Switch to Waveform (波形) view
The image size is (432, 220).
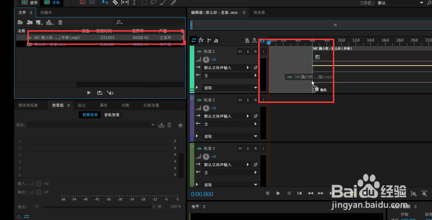pyautogui.click(x=29, y=3)
